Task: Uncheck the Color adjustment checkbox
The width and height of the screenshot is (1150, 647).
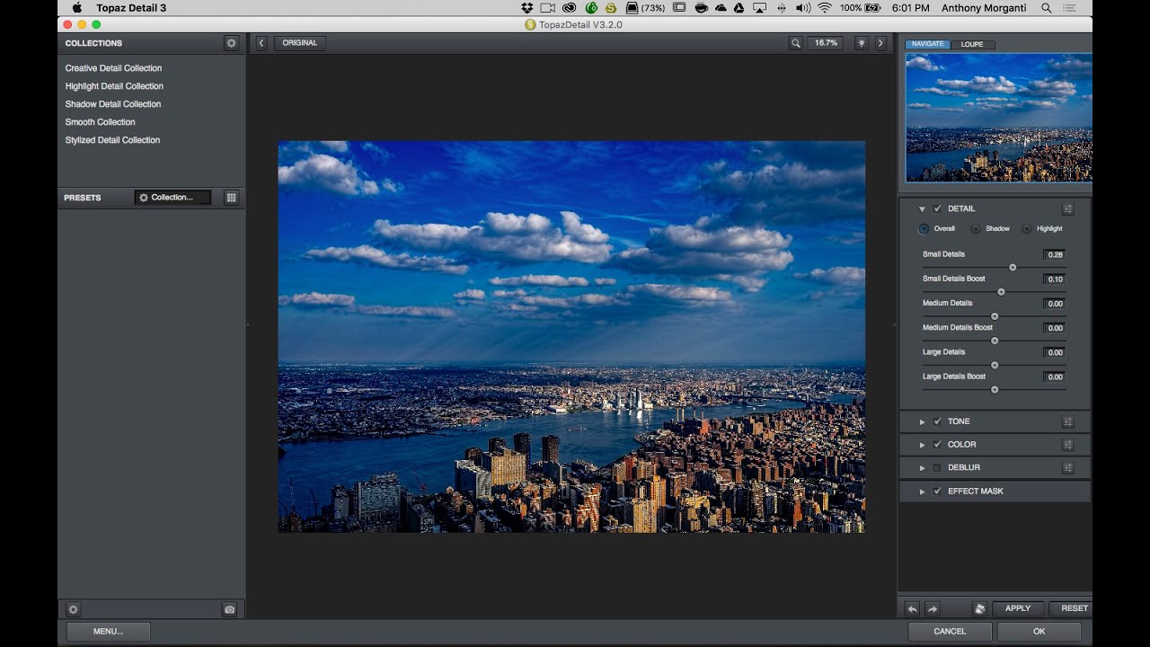Action: 937,445
